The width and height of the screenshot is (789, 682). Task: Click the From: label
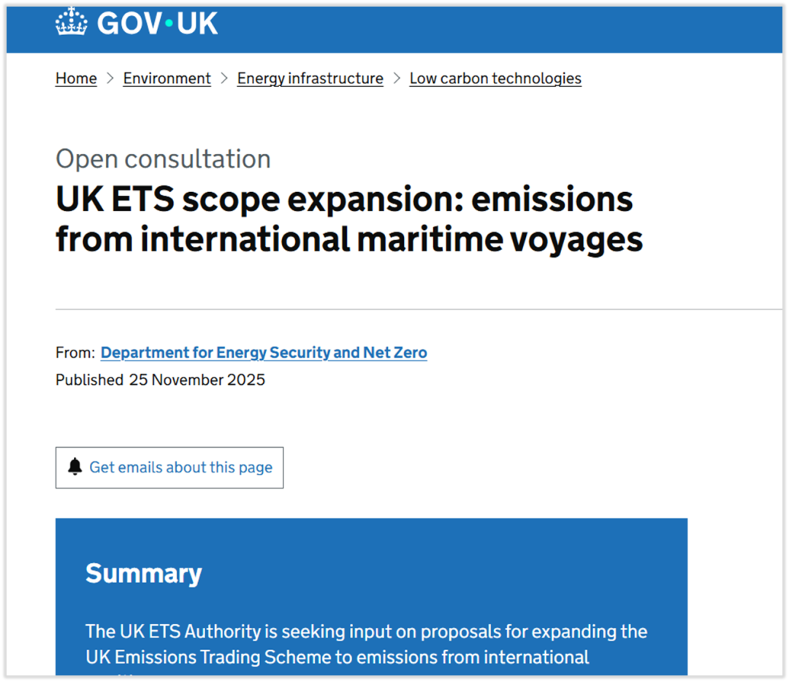[x=75, y=353]
